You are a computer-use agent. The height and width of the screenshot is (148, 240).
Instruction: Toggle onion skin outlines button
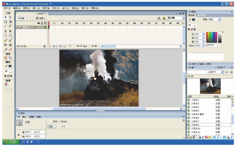[x=57, y=46]
